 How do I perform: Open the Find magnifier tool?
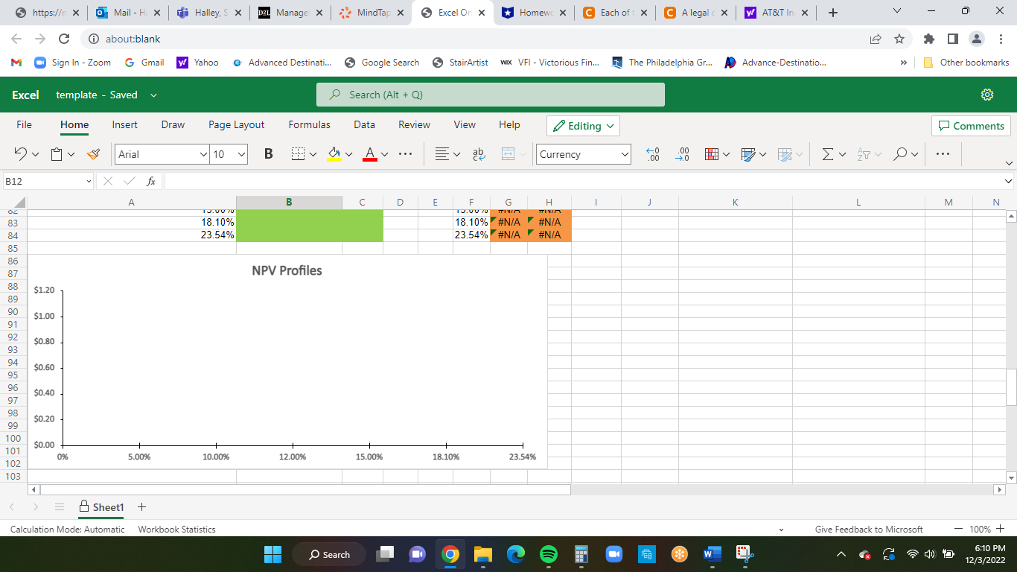pos(899,153)
